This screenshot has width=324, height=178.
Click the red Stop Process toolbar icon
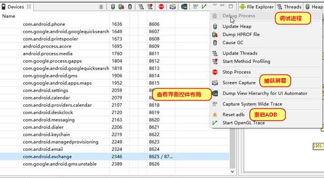pos(161,7)
